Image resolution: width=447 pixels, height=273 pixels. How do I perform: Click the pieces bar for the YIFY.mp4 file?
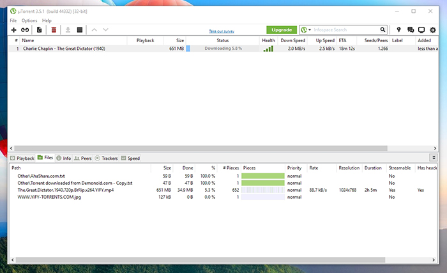coord(263,190)
